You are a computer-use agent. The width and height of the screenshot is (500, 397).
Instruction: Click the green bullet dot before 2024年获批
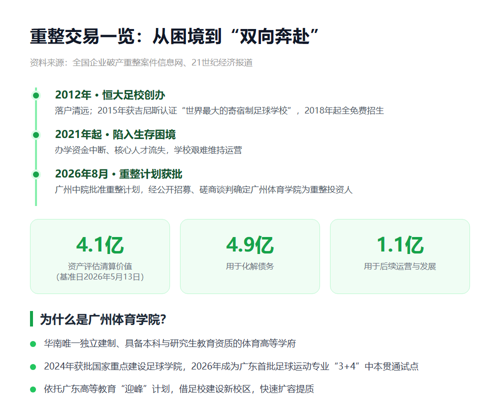pos(33,366)
